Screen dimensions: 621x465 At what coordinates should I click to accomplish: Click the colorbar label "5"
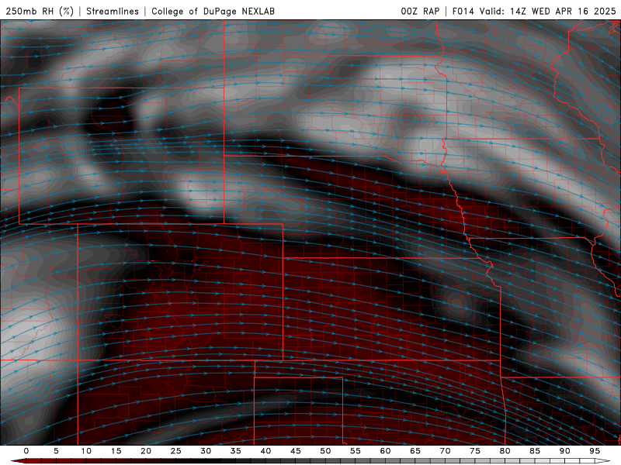(x=56, y=451)
